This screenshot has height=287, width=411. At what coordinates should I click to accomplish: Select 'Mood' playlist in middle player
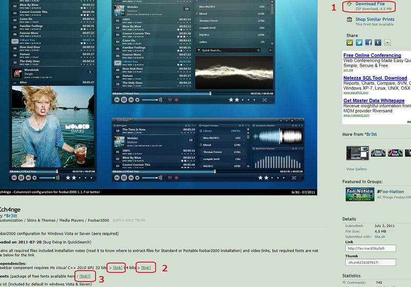point(232,14)
